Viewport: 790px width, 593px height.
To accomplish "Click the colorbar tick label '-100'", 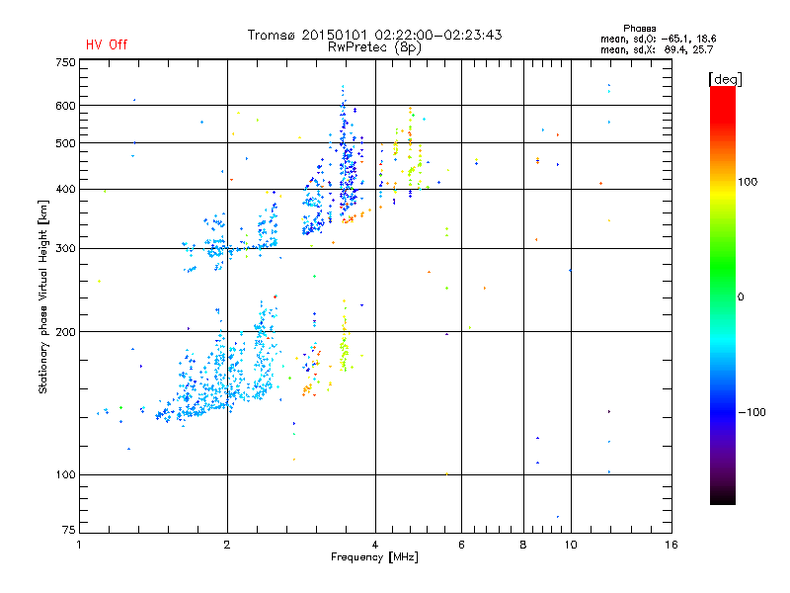I will click(x=751, y=412).
